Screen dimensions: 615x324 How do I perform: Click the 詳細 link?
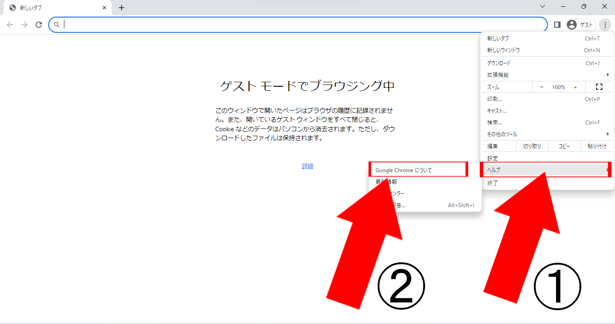(307, 166)
